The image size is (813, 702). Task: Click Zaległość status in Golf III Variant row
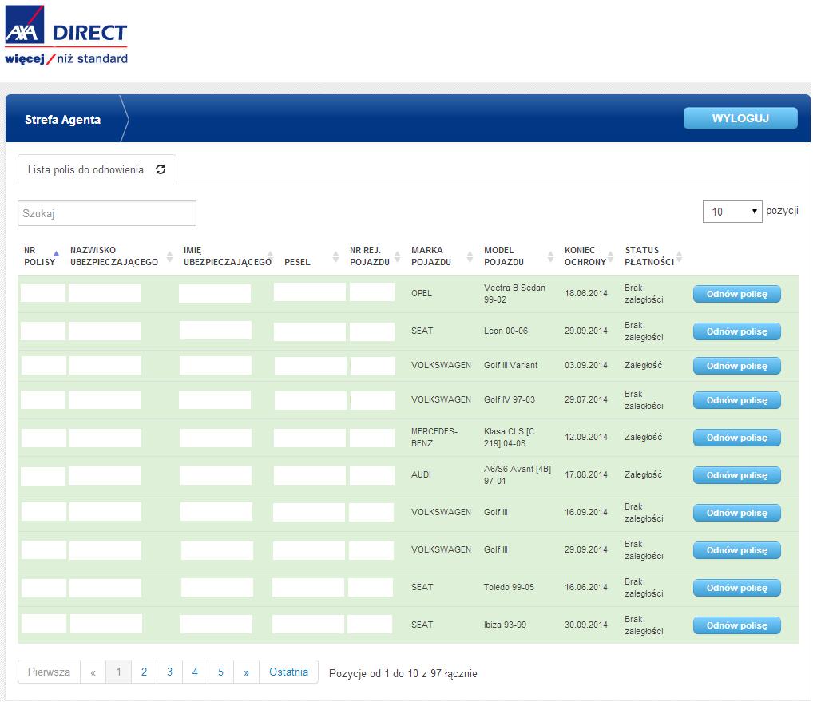click(x=644, y=365)
